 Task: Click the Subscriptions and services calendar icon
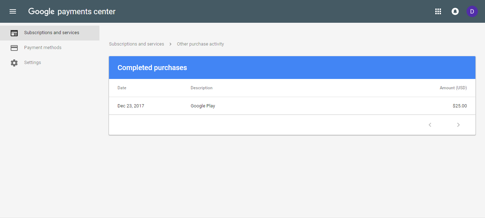[14, 33]
